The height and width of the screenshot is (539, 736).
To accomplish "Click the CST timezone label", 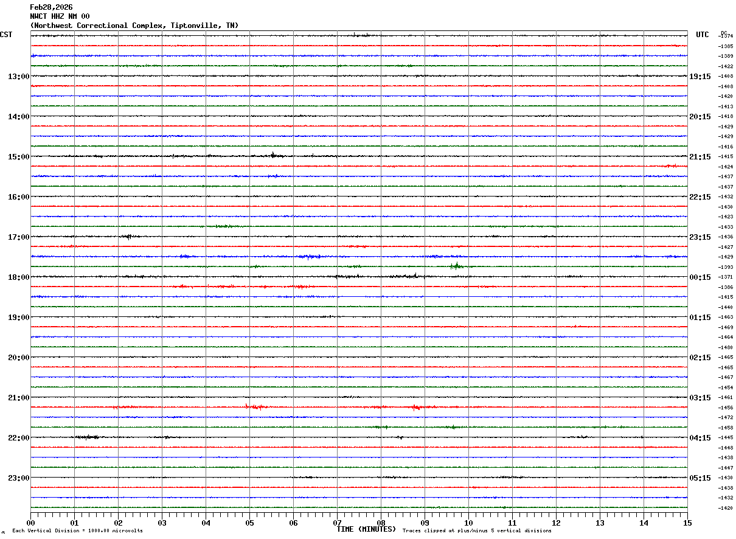I will [x=6, y=35].
